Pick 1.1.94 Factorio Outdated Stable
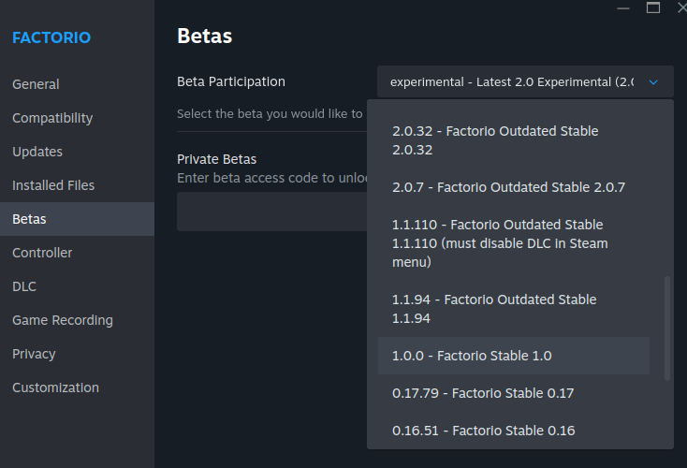Screen dimensions: 687x468 (513, 309)
